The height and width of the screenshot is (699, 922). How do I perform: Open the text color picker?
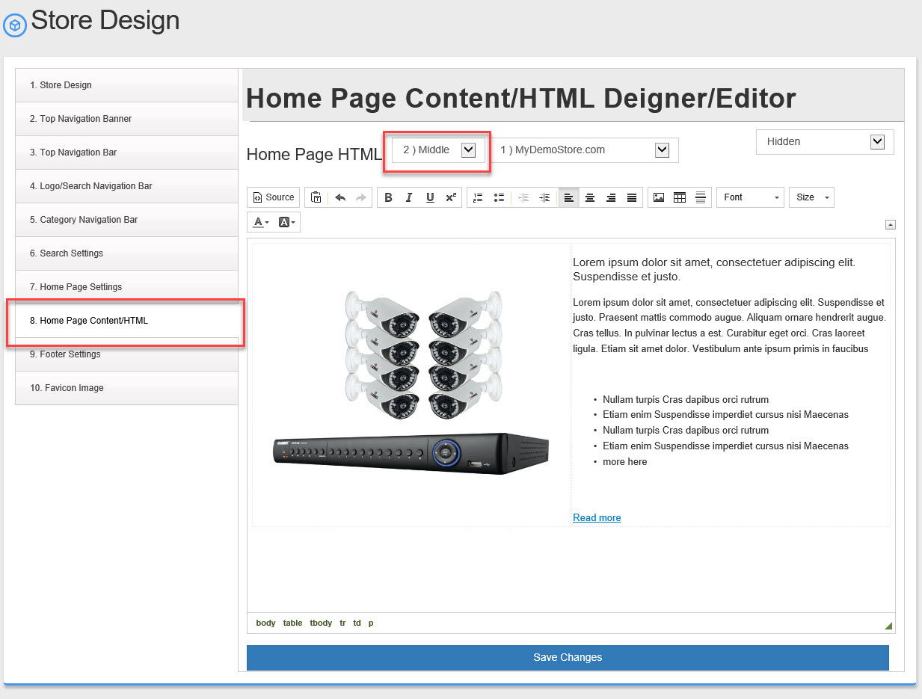tap(261, 222)
